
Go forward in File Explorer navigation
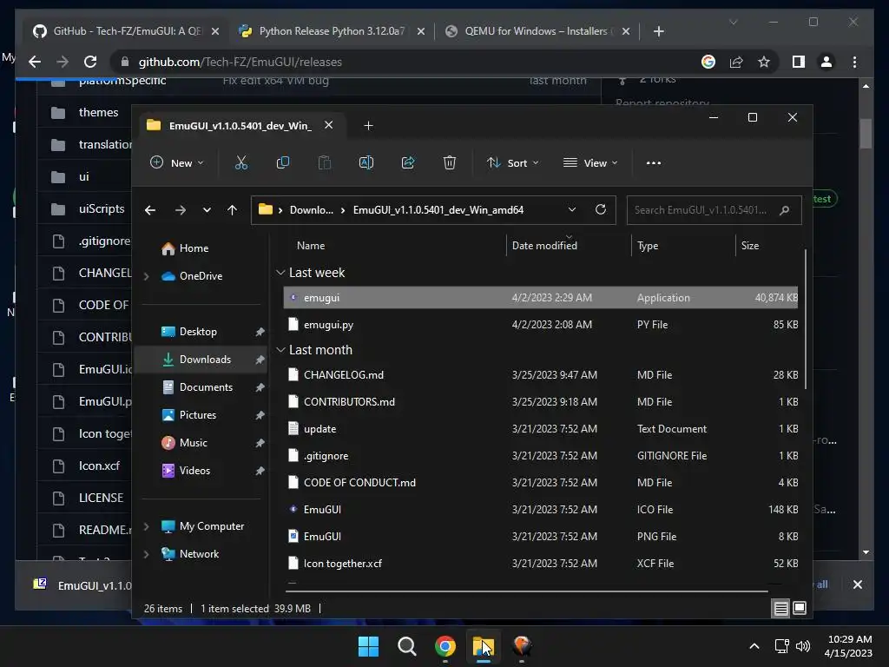[x=181, y=210]
